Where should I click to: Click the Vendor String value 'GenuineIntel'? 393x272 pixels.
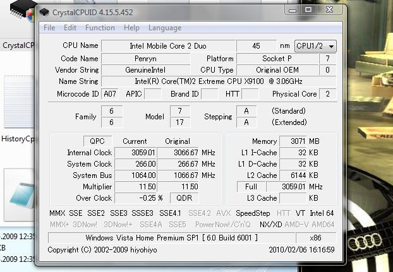click(145, 70)
